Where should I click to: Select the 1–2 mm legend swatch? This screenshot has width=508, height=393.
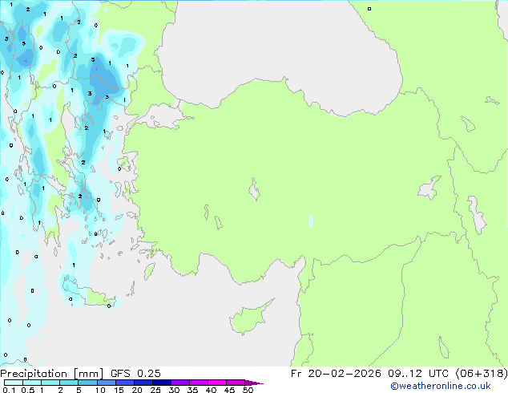50,383
